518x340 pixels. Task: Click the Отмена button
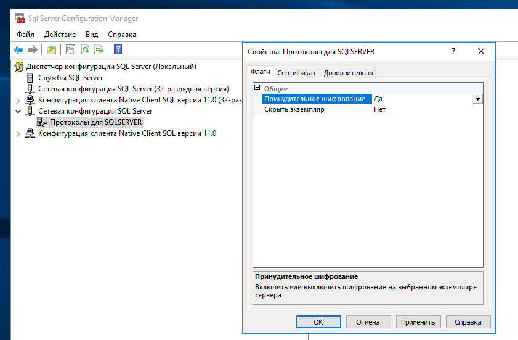pyautogui.click(x=368, y=321)
